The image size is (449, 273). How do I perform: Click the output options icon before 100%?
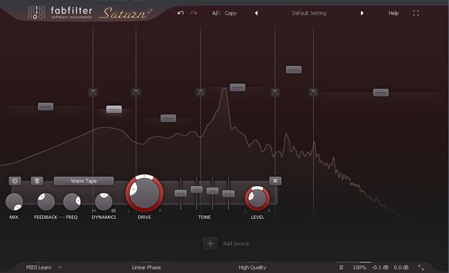[341, 267]
